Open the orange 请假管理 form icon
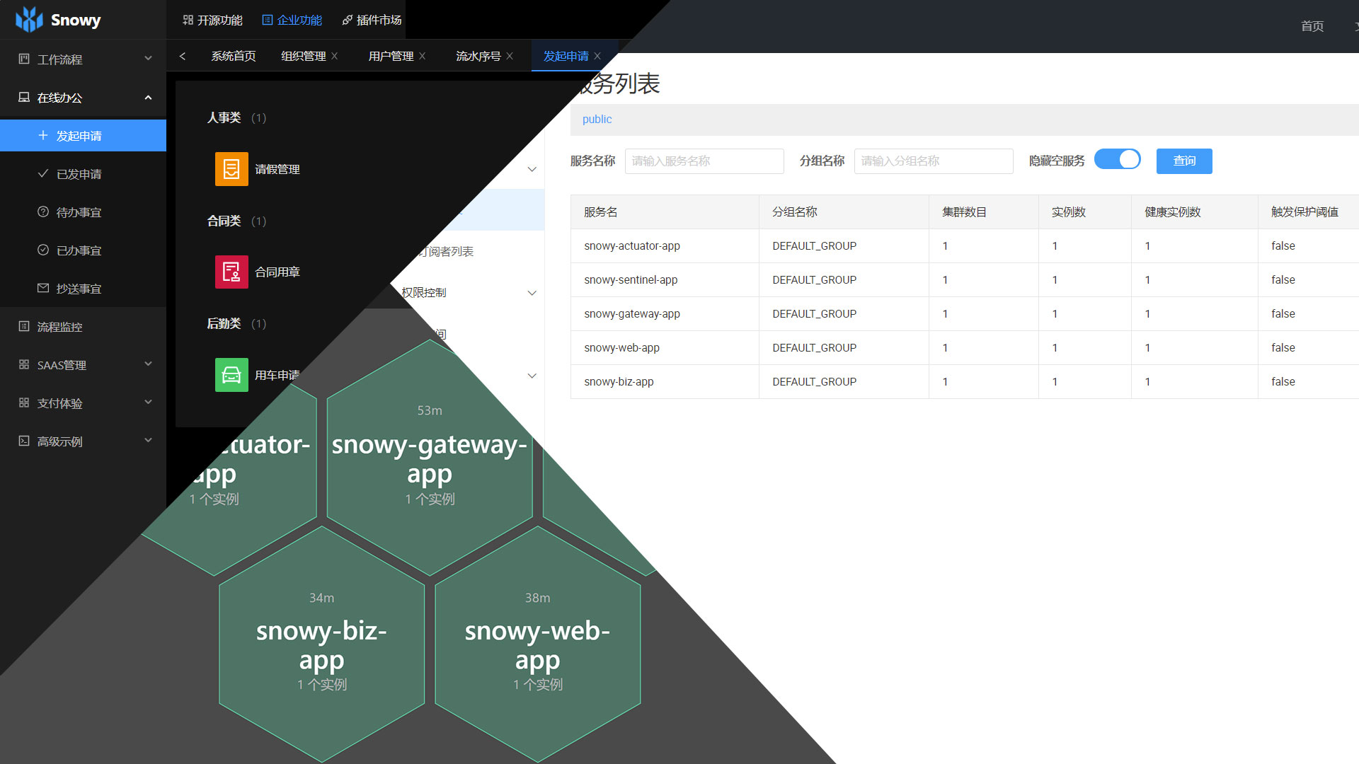1359x764 pixels. (231, 169)
